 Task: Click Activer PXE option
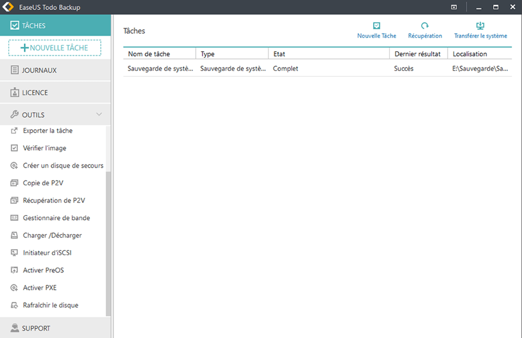click(x=40, y=288)
